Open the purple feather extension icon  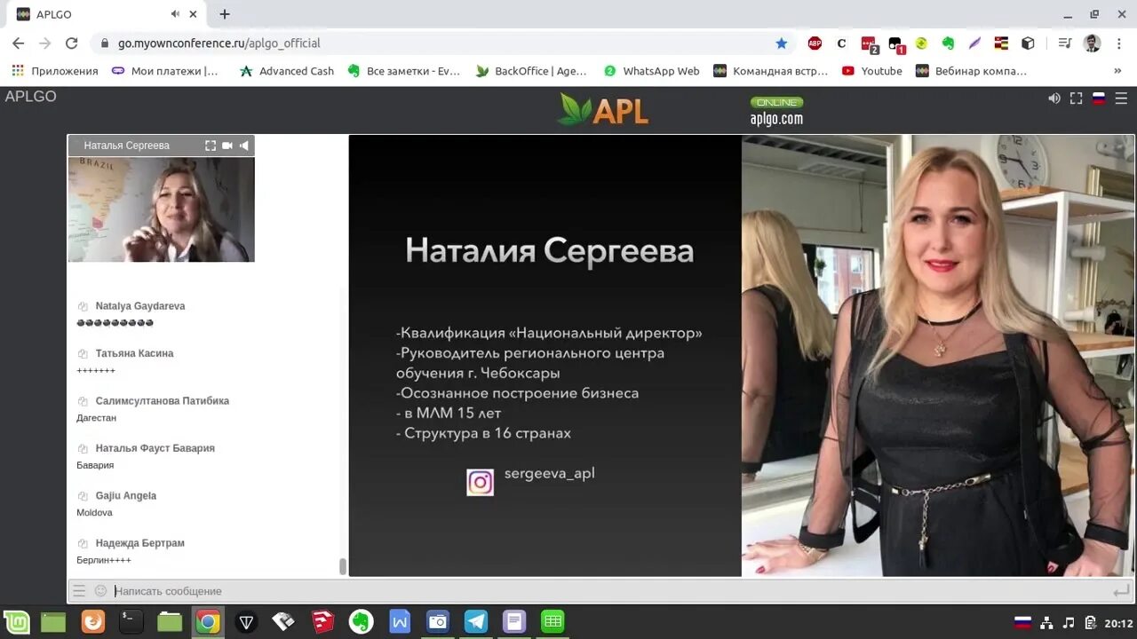point(974,43)
